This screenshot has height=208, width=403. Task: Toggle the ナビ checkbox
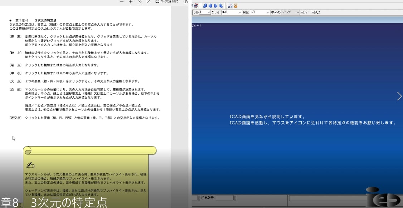[x=302, y=13]
